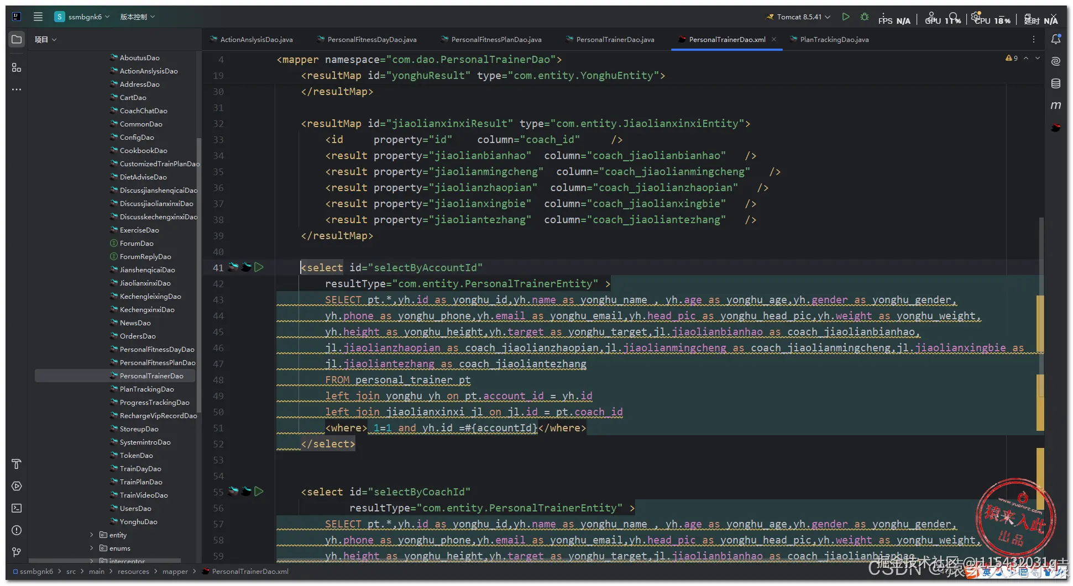Run the Tomcat 8.5.41 configuration
This screenshot has width=1073, height=586.
click(845, 17)
